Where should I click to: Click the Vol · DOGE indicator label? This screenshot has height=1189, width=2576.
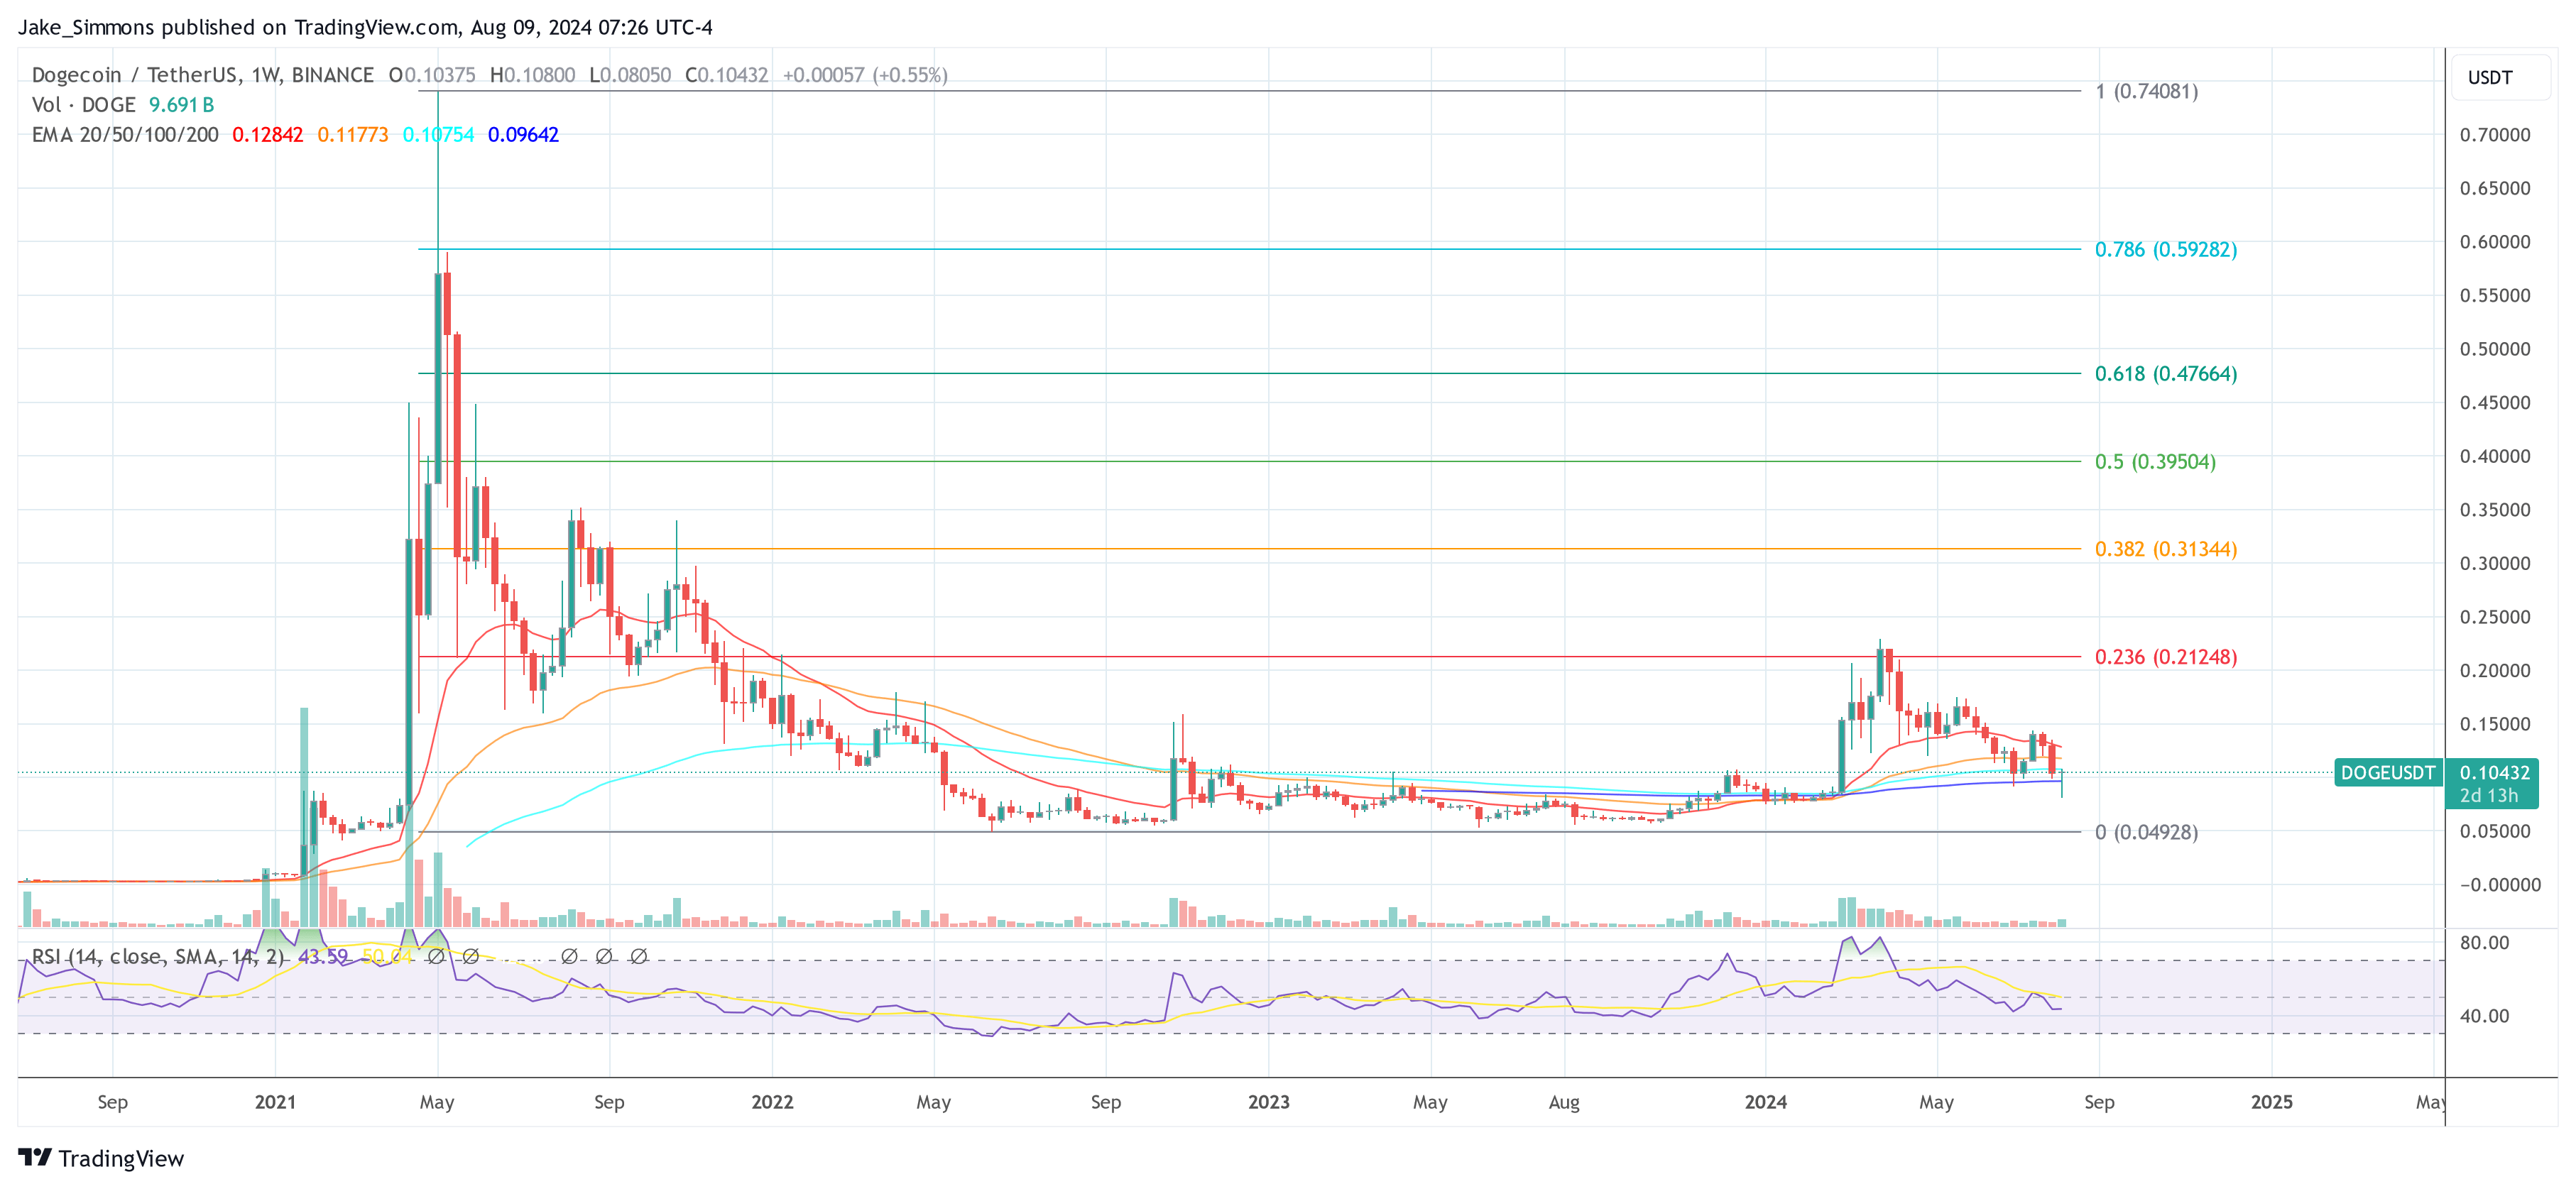pyautogui.click(x=83, y=105)
